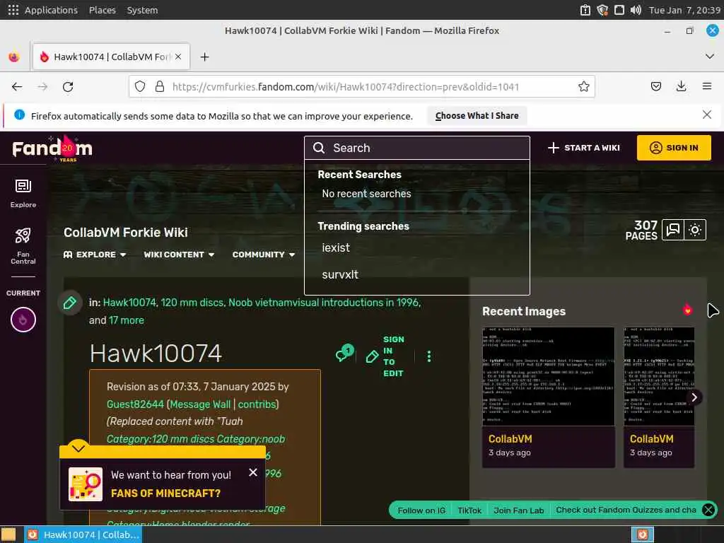
Task: Advance Recent Images carousel arrow
Action: pyautogui.click(x=694, y=397)
